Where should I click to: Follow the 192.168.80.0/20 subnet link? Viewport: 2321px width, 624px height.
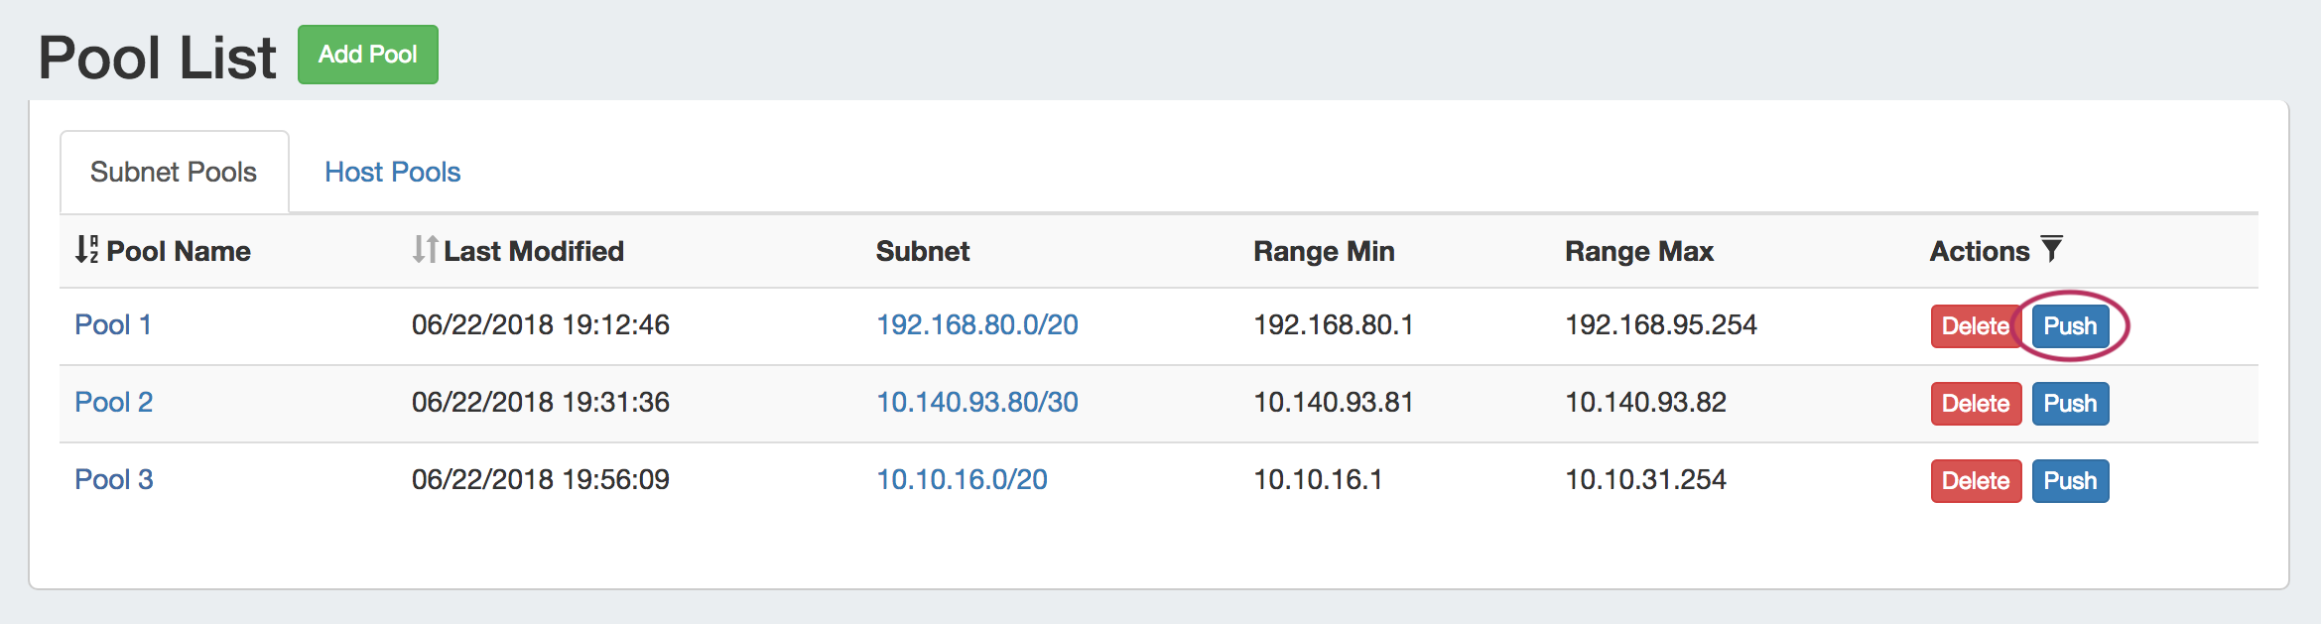976,325
